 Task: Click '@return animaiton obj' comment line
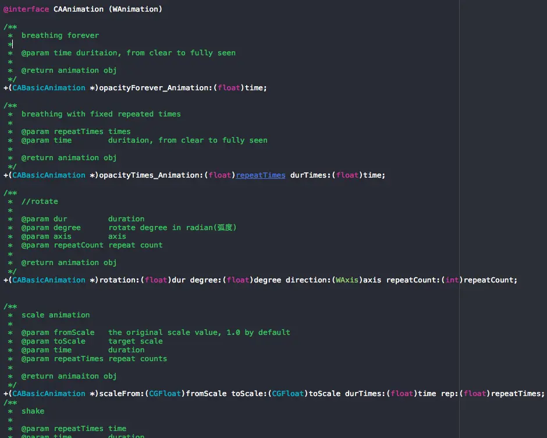[x=69, y=376]
